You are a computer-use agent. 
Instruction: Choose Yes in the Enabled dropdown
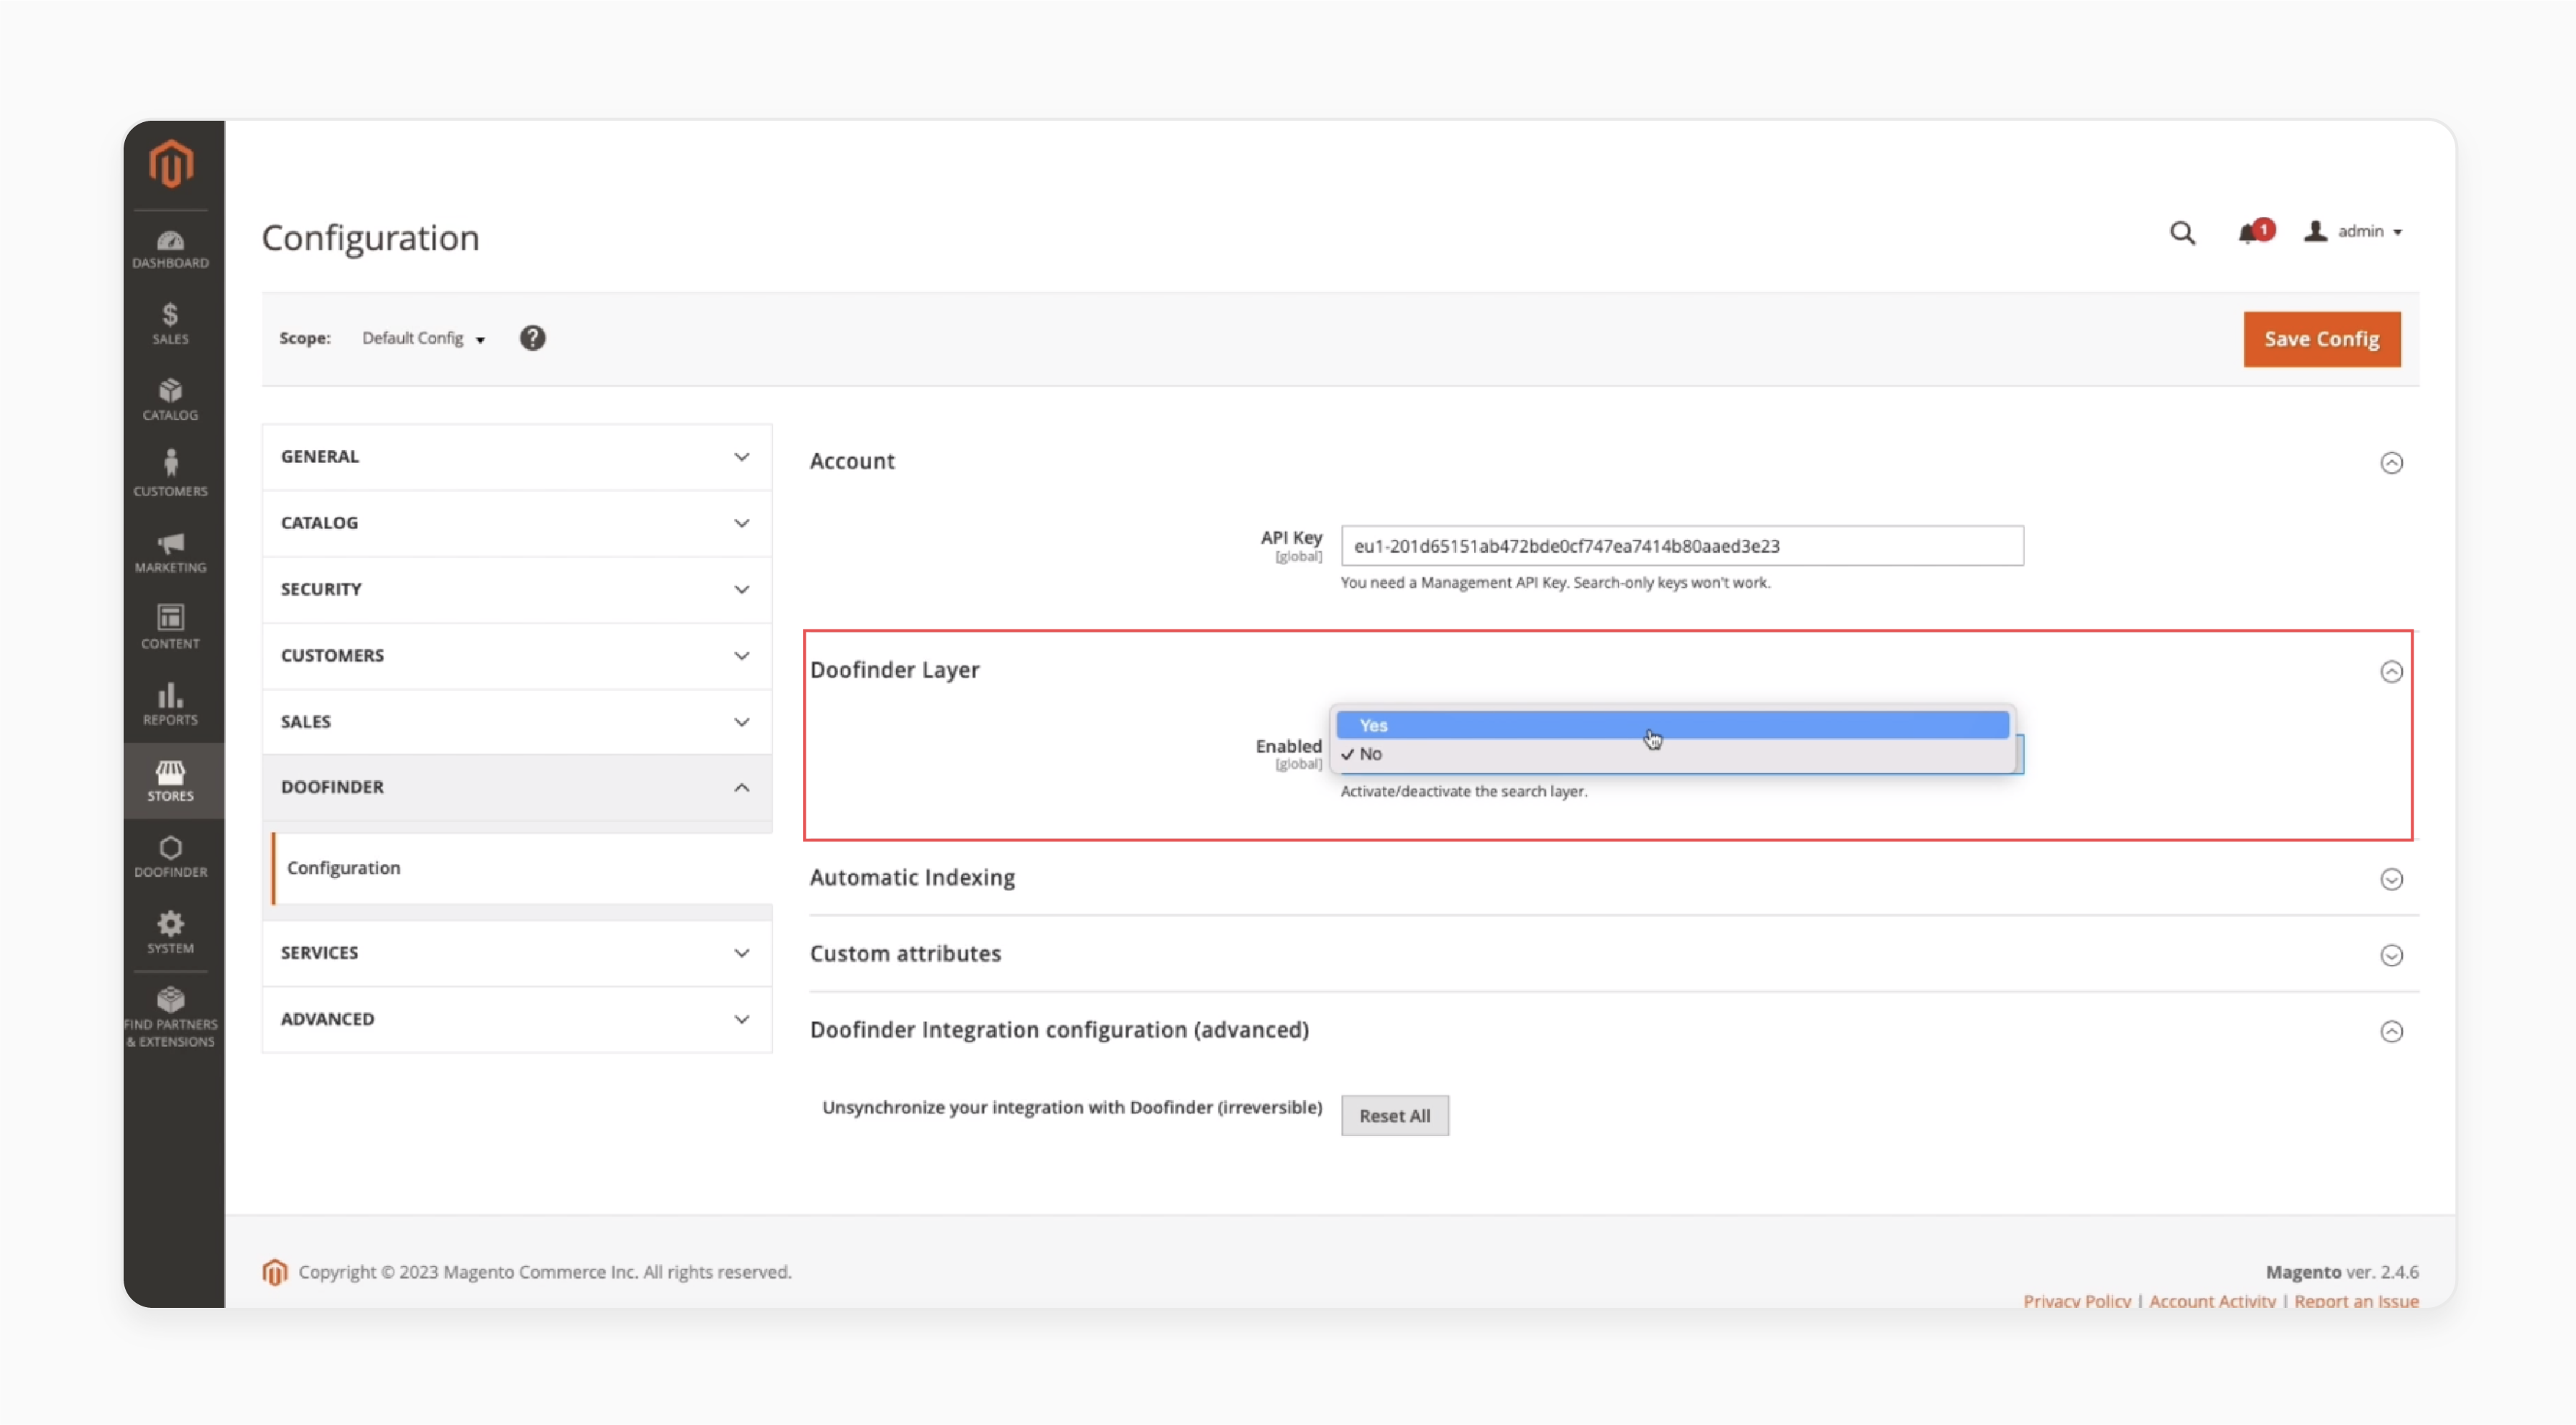pyautogui.click(x=1672, y=725)
